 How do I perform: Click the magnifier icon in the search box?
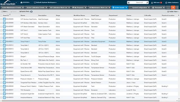point(147,3)
